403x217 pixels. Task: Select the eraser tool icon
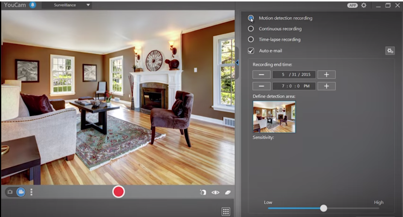227,193
